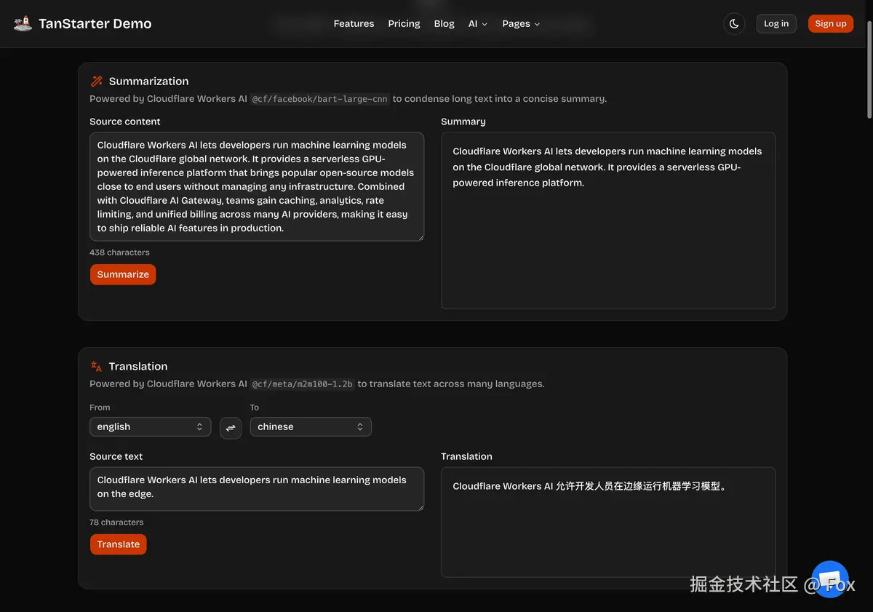Open the Features nav link
This screenshot has width=873, height=612.
click(x=354, y=23)
